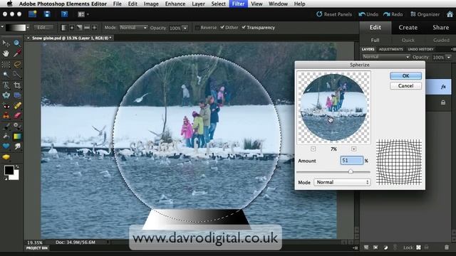Select the Brush tool
Screen dimensions: 456x256
tap(6, 126)
